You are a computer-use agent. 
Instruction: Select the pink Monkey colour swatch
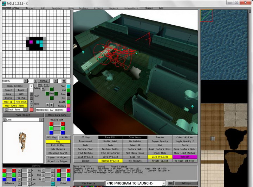pos(69,106)
